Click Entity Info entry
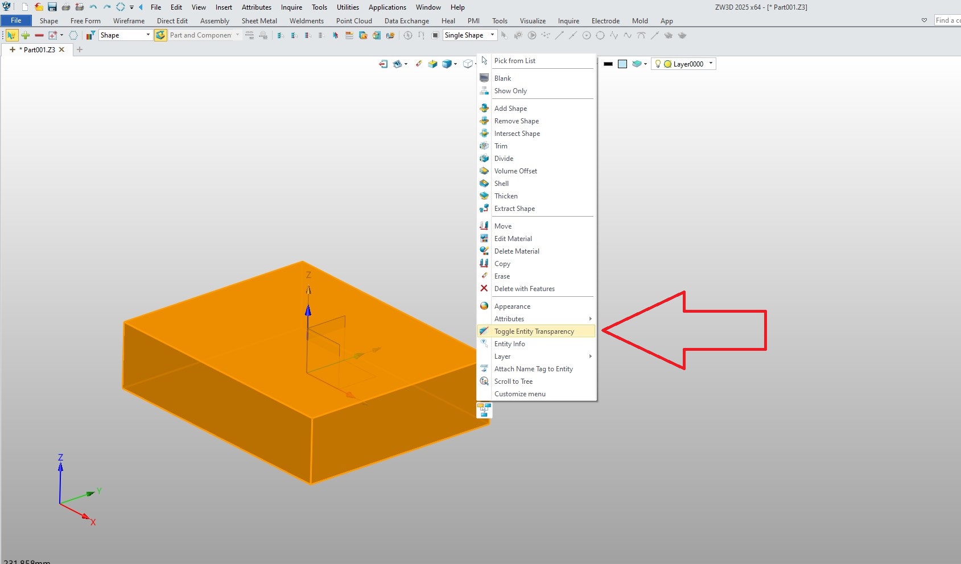Image resolution: width=961 pixels, height=564 pixels. tap(537, 343)
